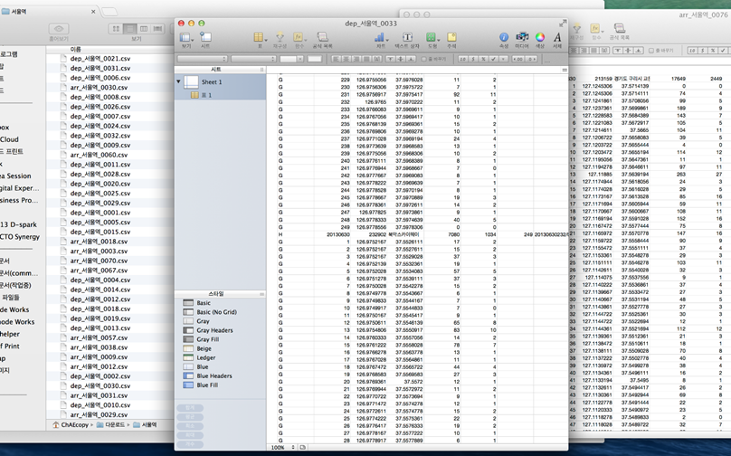This screenshot has height=456, width=731.
Task: Open the Inspector (속성) panel
Action: coord(504,38)
